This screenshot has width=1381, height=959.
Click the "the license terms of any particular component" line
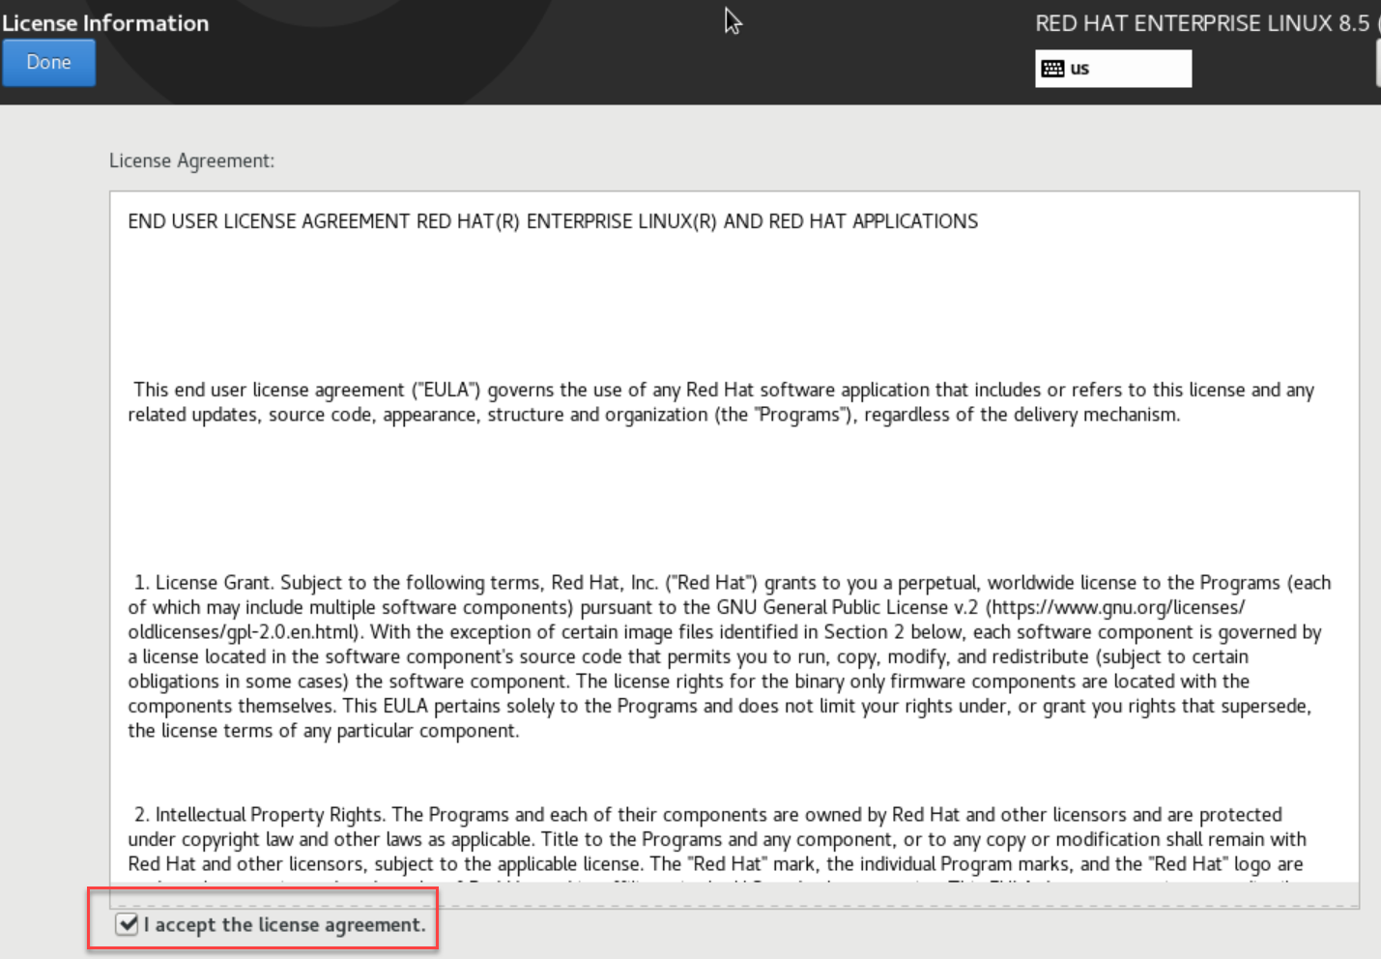click(323, 731)
